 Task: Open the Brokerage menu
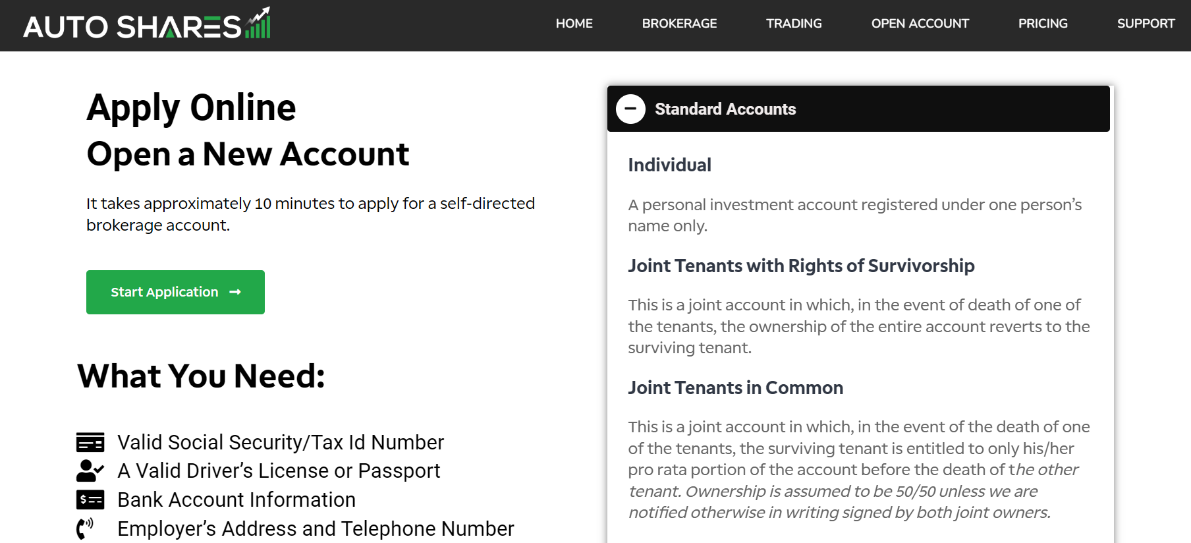(x=679, y=24)
